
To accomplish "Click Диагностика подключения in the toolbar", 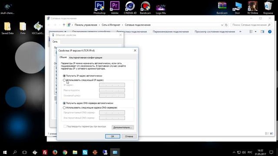I will point(132,32).
